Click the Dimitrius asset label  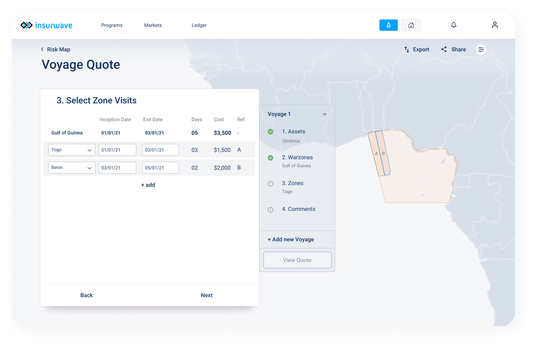[291, 141]
